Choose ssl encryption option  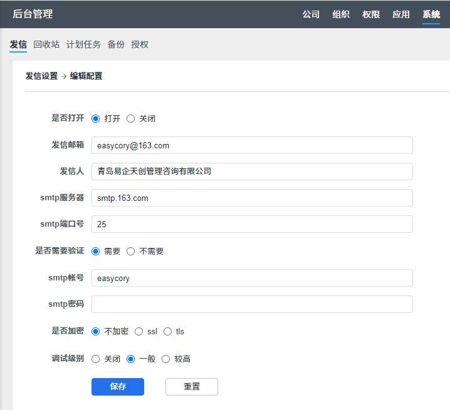(139, 331)
